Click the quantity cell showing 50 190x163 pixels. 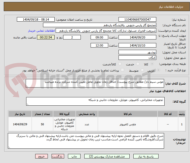tap(43, 124)
